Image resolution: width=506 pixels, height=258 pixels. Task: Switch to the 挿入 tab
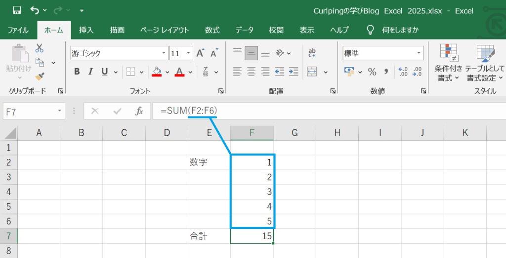[86, 30]
